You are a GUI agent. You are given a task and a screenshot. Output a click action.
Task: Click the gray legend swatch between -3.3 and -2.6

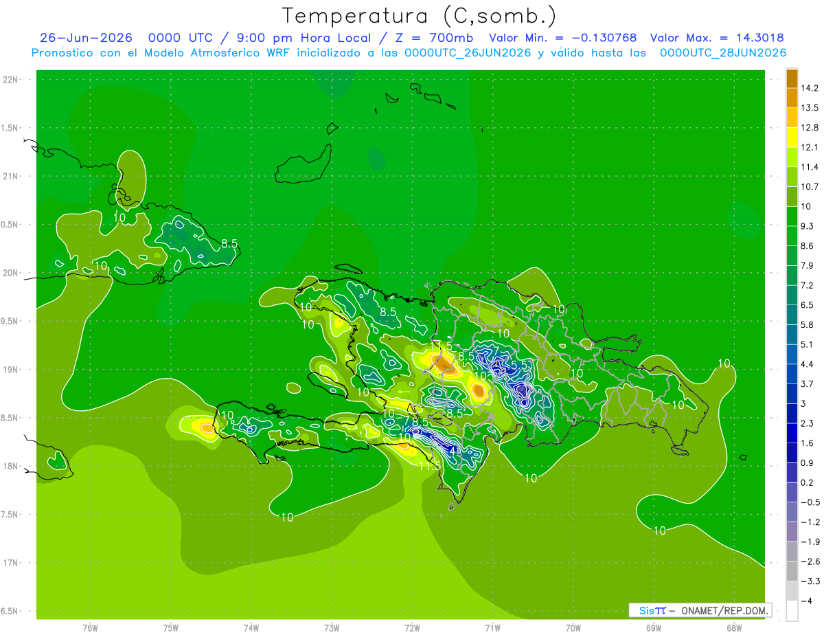[792, 571]
